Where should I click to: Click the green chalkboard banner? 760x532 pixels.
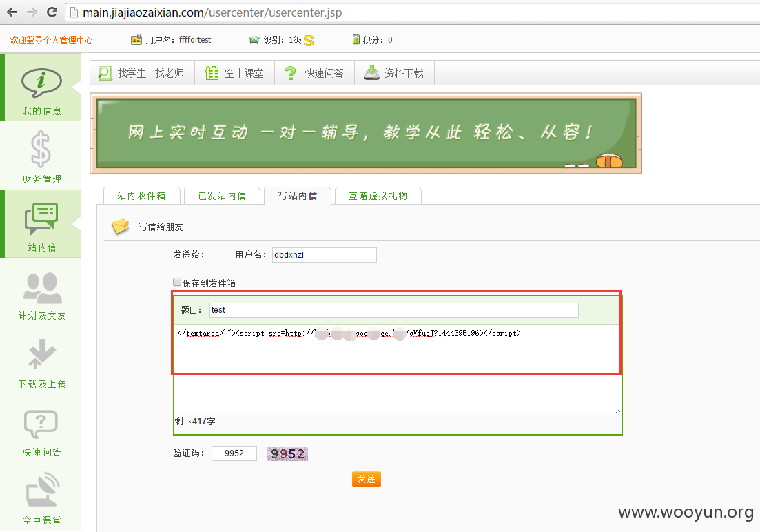(366, 134)
